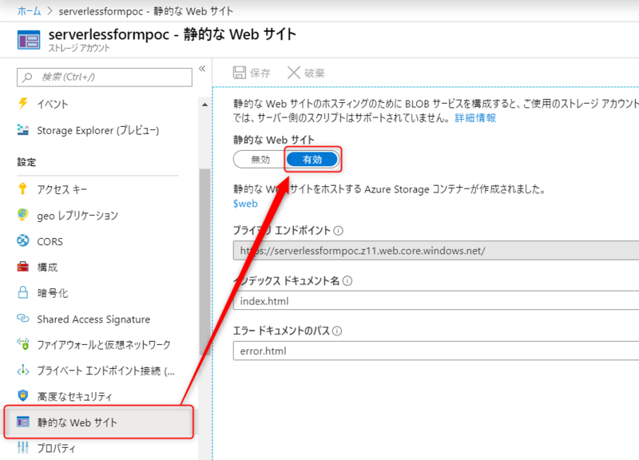Click the CORS icon in sidebar
The height and width of the screenshot is (460, 639).
point(23,241)
